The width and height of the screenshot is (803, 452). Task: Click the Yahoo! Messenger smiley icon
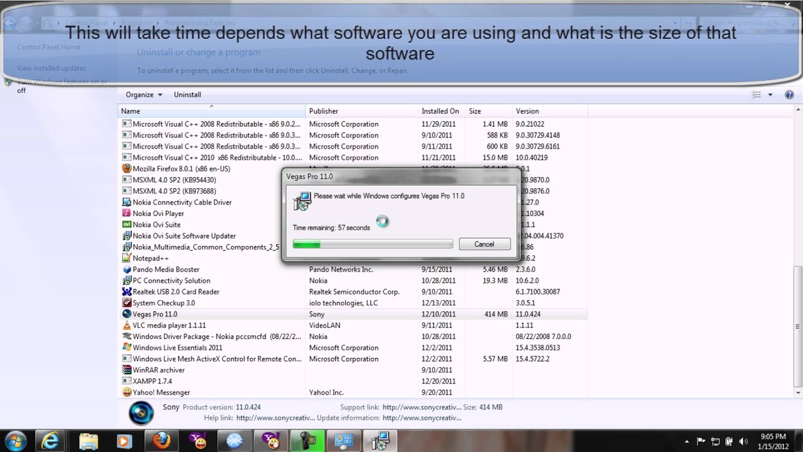click(x=127, y=392)
